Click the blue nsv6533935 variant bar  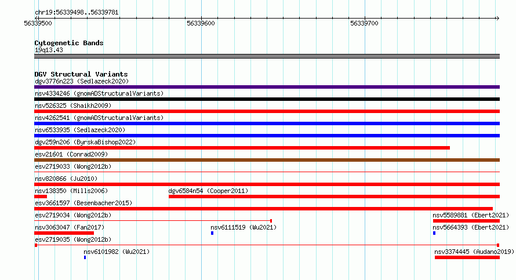click(267, 136)
